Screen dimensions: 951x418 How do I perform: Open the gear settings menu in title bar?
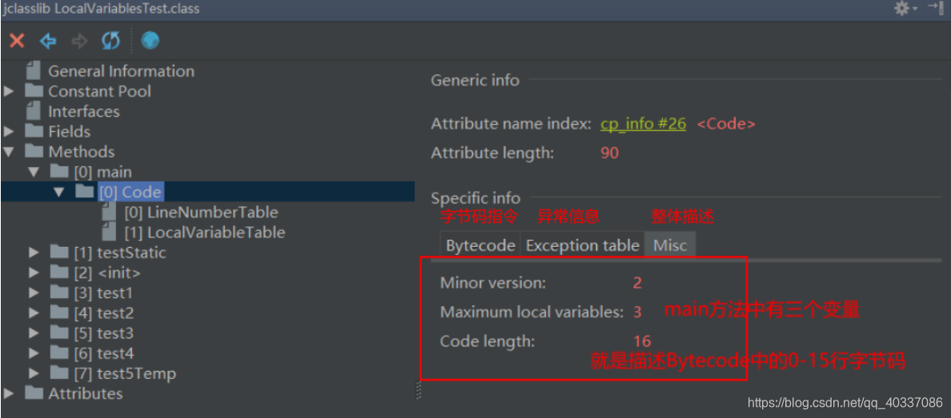(902, 8)
